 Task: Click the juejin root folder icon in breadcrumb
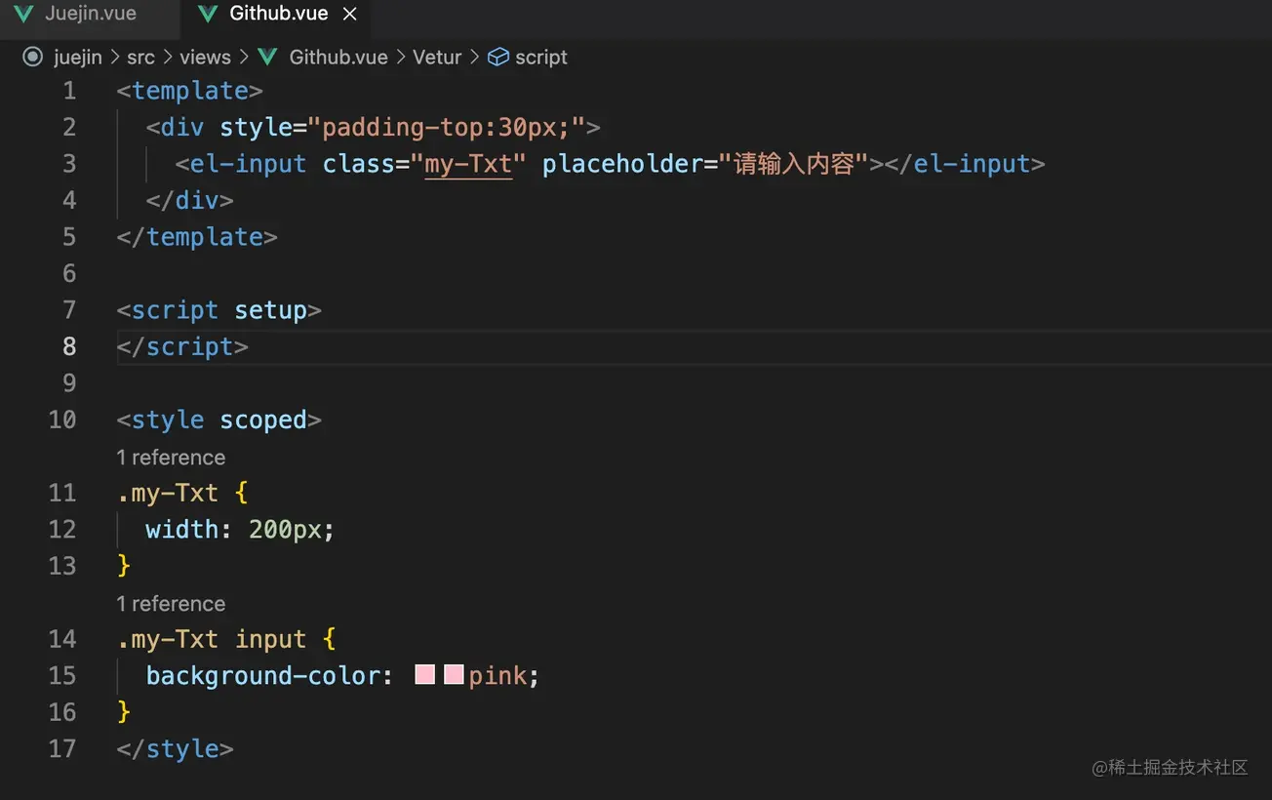point(33,57)
